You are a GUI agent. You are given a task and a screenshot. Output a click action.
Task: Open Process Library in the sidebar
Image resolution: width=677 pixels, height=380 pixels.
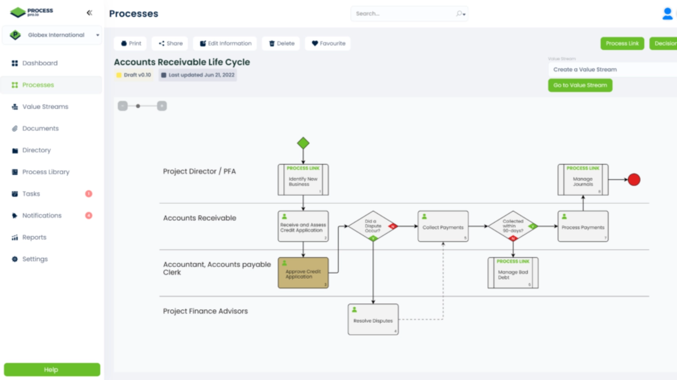[51, 172]
